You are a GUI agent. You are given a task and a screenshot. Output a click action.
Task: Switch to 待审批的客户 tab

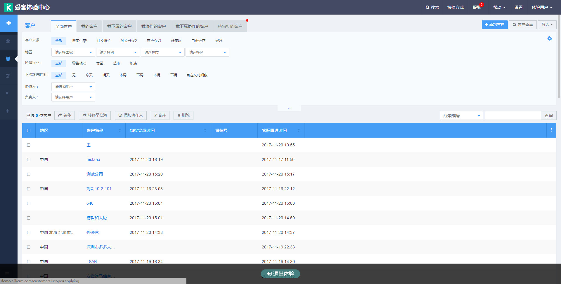[x=230, y=26]
